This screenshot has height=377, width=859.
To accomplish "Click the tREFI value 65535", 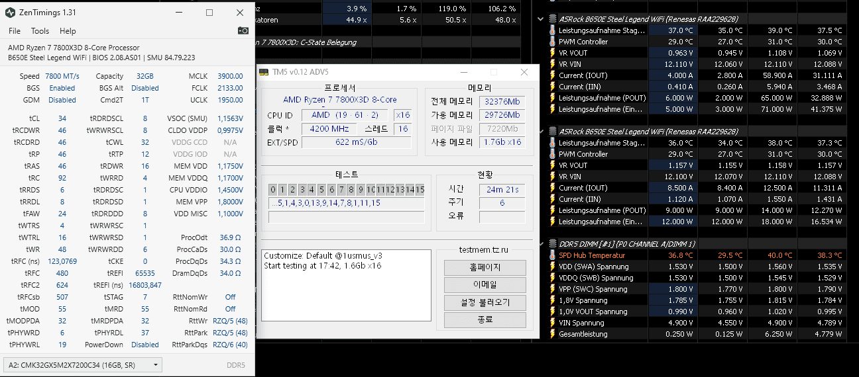I will coord(144,273).
